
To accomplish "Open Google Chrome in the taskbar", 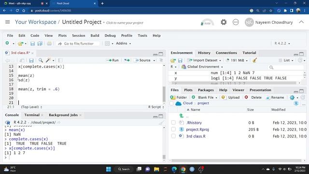I will click(x=183, y=169).
